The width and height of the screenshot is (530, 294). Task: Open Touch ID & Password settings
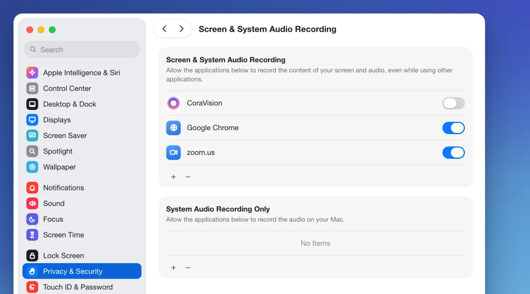82,287
